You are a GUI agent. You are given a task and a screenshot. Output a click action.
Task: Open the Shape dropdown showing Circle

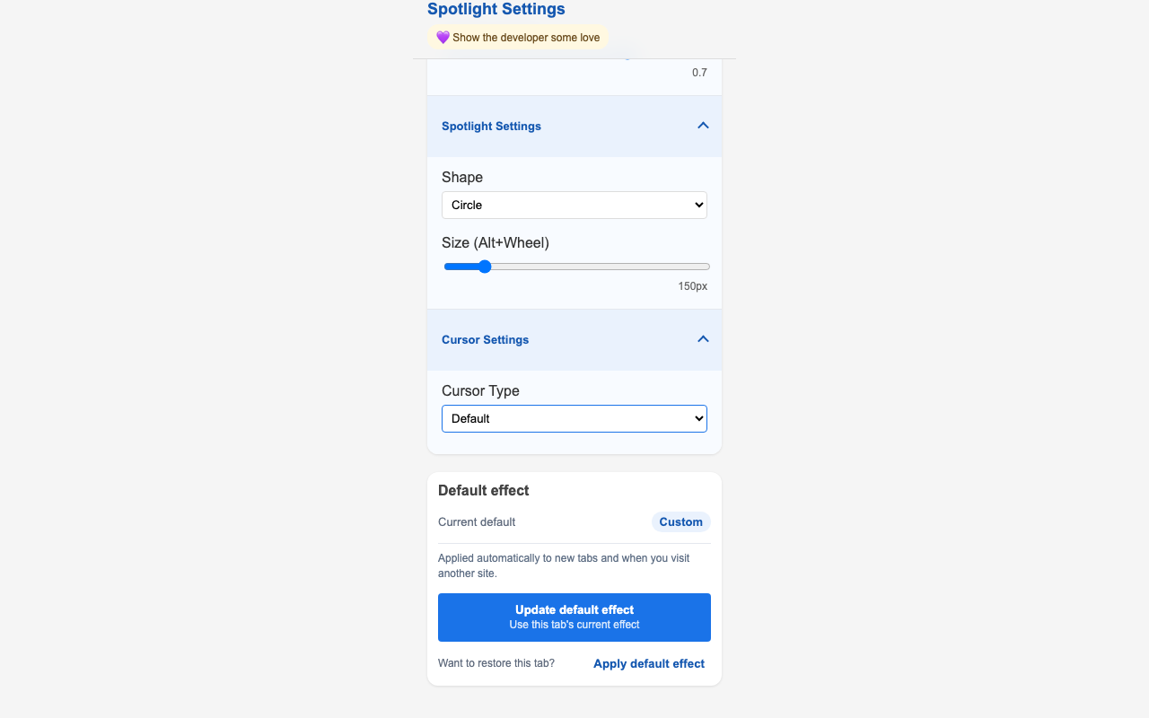574,205
